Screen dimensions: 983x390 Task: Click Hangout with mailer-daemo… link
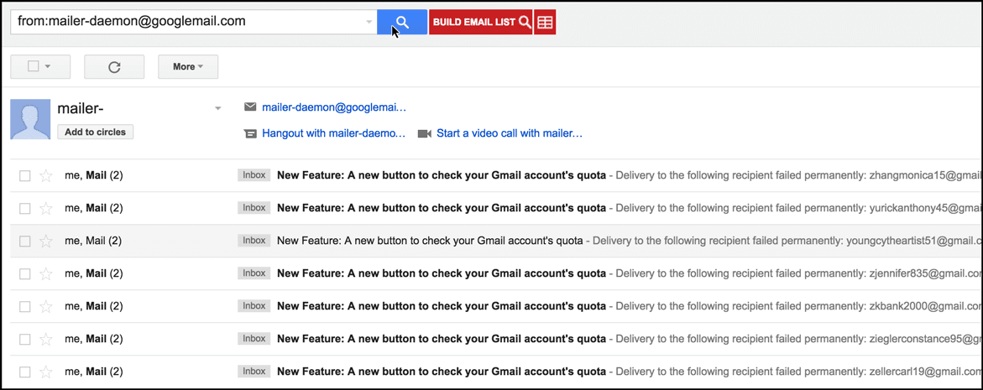click(x=334, y=133)
